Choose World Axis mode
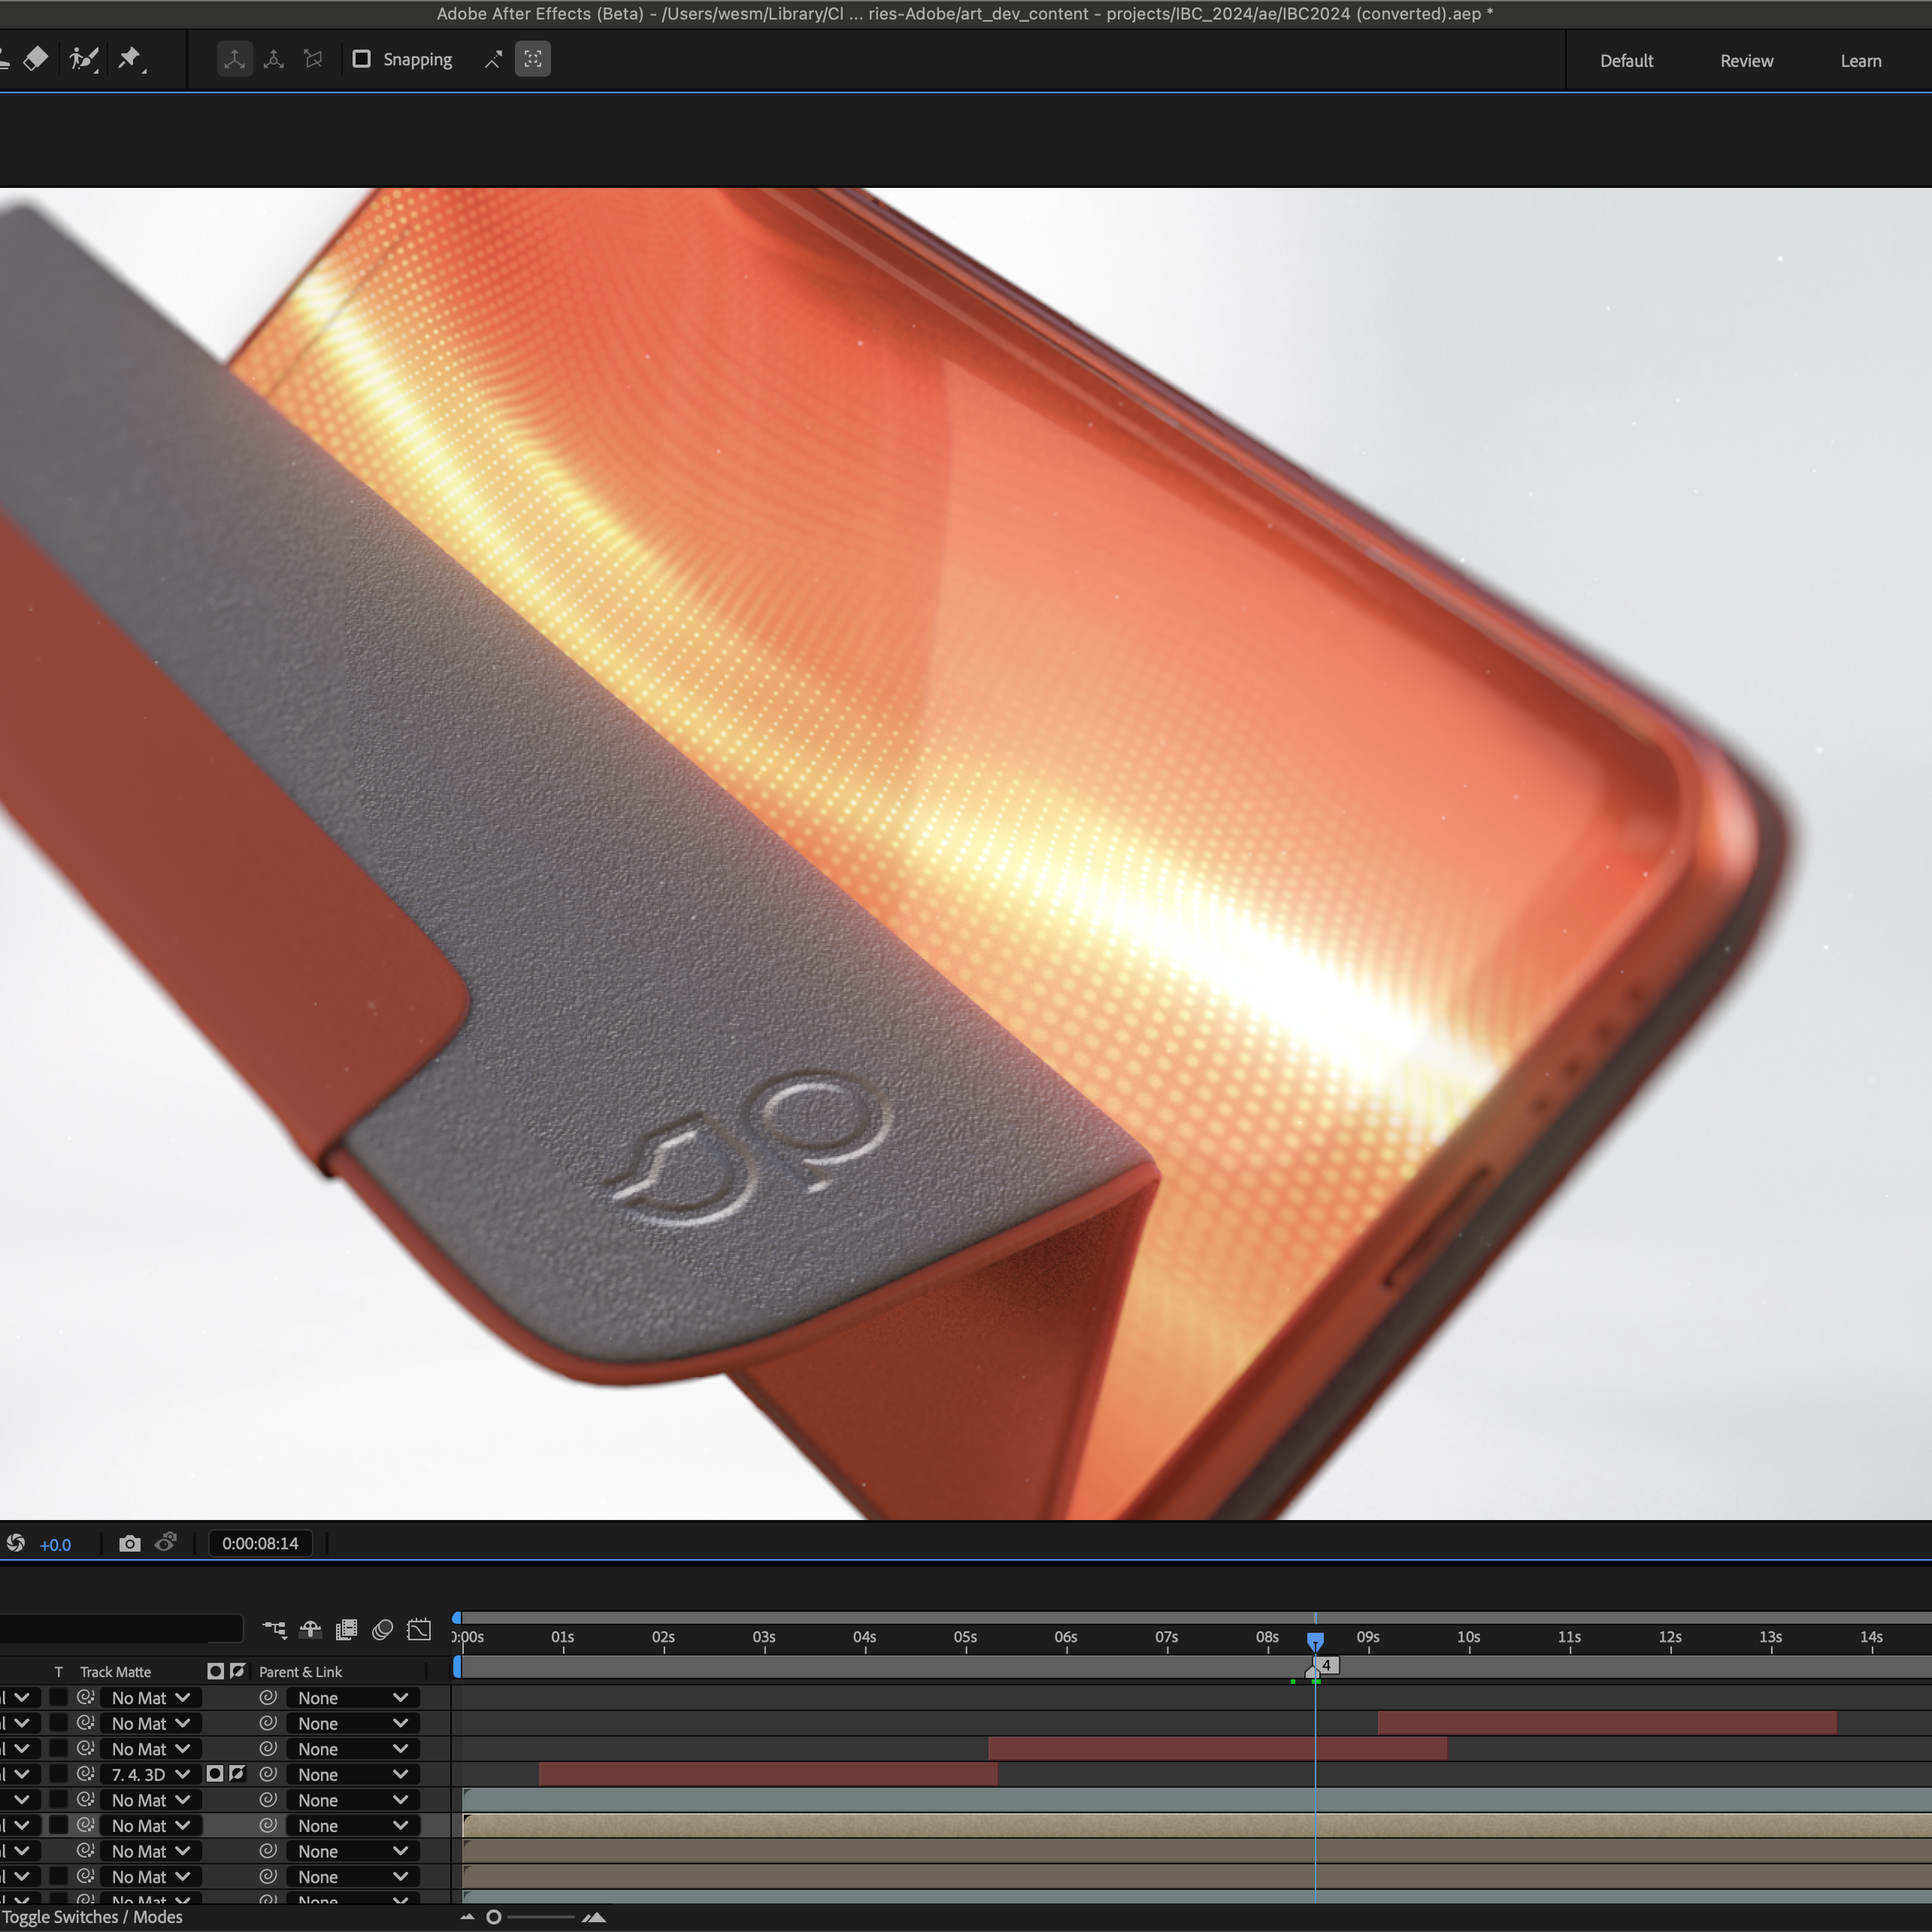Screen dimensions: 1932x1932 (274, 59)
